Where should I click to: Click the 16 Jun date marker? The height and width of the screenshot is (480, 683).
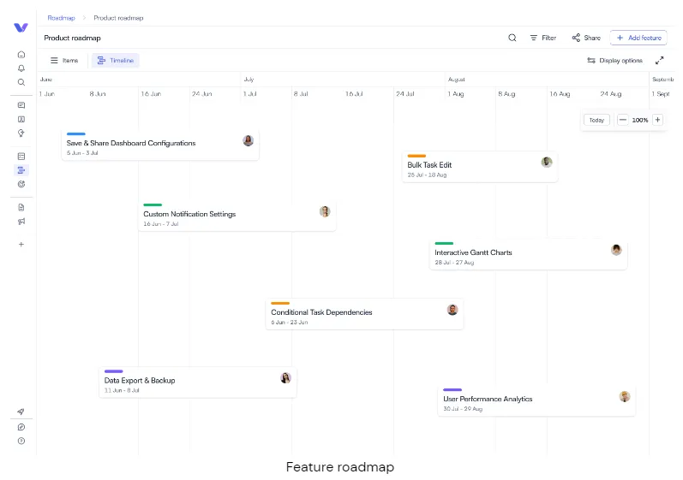(151, 94)
